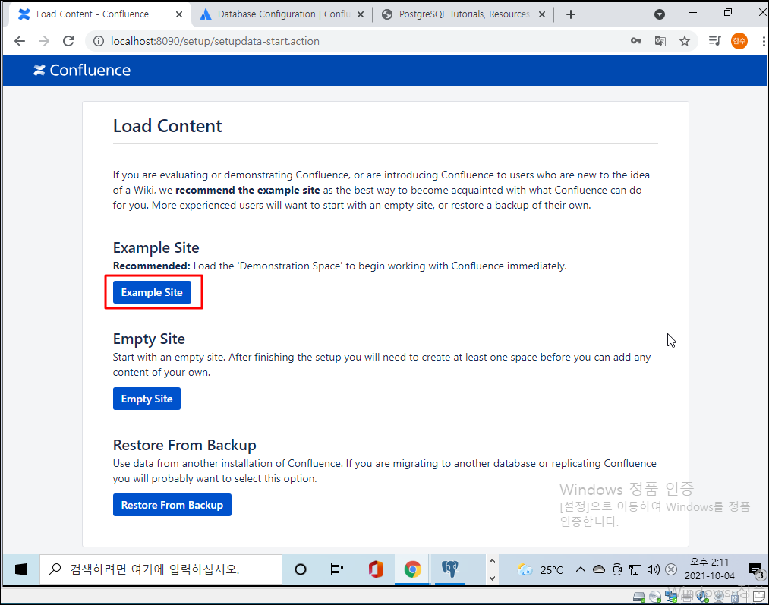Click the Example Site heading text

tap(156, 248)
